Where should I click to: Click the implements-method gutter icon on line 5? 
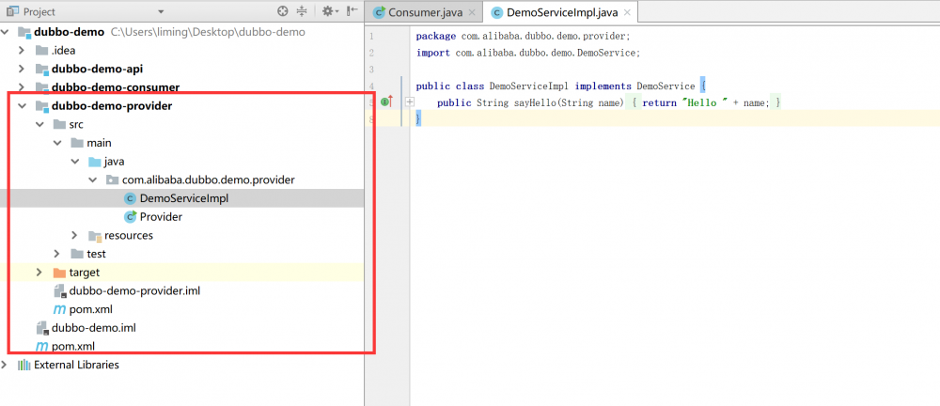click(x=386, y=101)
